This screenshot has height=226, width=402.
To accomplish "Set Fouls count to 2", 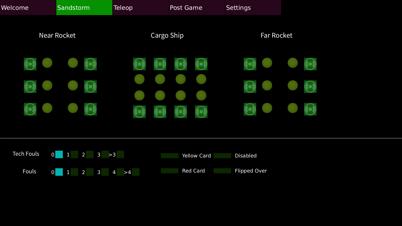I will click(x=90, y=172).
